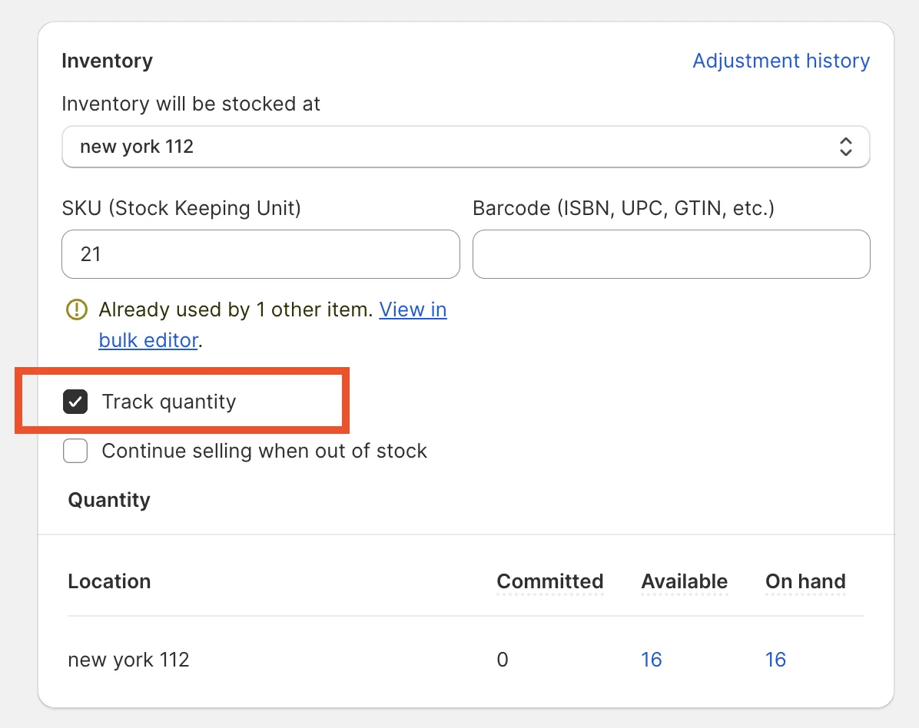Viewport: 919px width, 728px height.
Task: Click into the empty Barcode input field
Action: click(671, 254)
